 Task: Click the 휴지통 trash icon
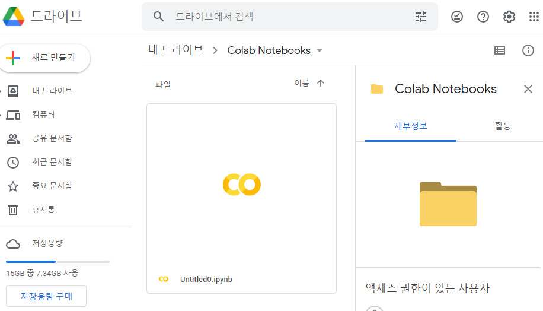click(x=13, y=210)
